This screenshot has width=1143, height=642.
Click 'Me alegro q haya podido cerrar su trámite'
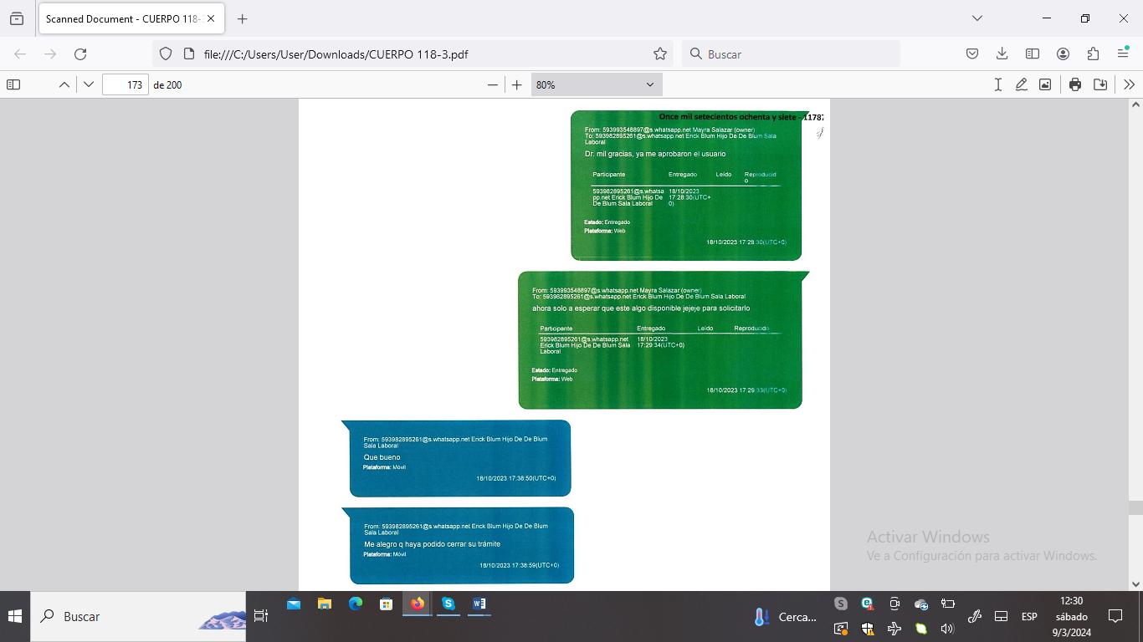[432, 544]
